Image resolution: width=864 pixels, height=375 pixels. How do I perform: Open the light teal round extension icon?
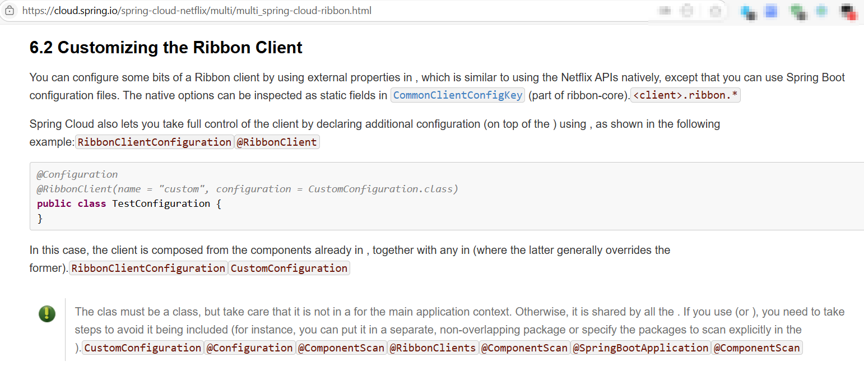coord(822,11)
